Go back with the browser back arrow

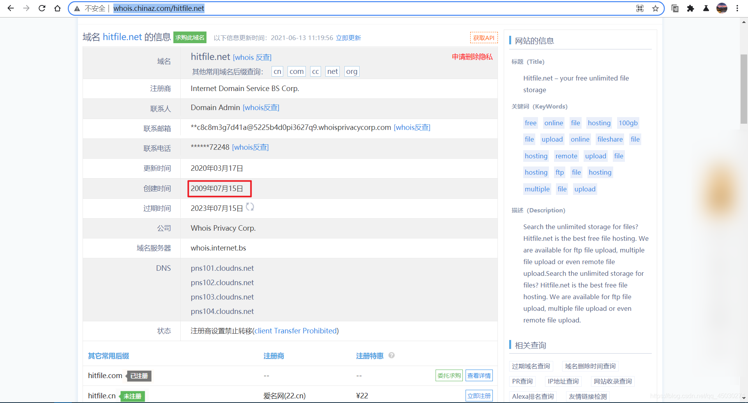(11, 8)
